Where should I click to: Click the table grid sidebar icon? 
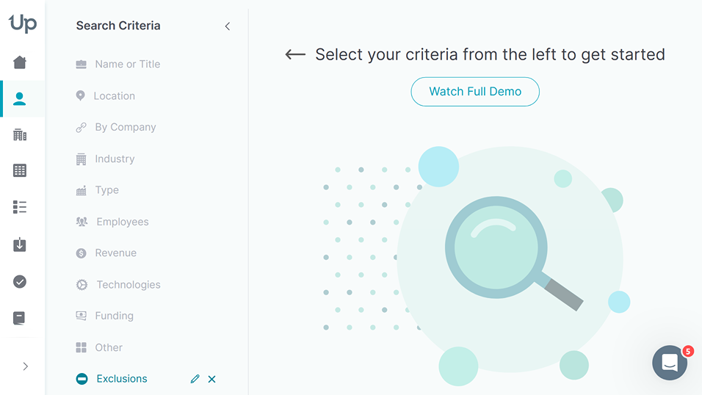20,170
